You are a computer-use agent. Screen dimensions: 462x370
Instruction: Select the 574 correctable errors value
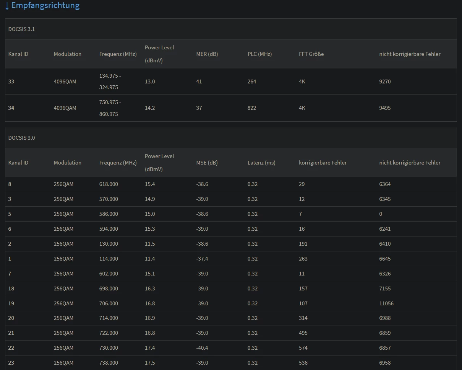tap(303, 348)
